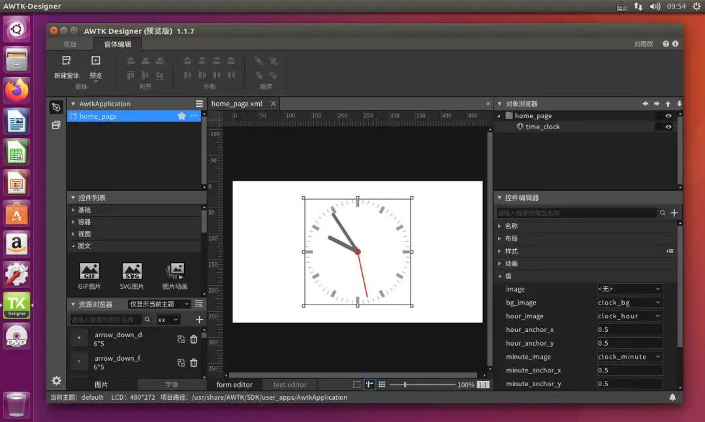Click the image name search input field
705x422 pixels.
tap(104, 319)
